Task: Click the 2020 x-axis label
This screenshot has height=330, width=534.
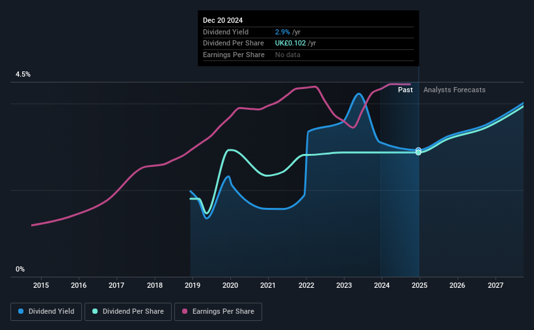Action: point(230,285)
